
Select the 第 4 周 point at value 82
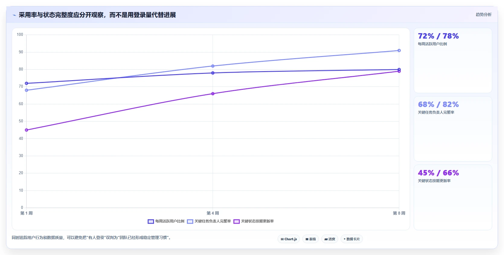[213, 66]
